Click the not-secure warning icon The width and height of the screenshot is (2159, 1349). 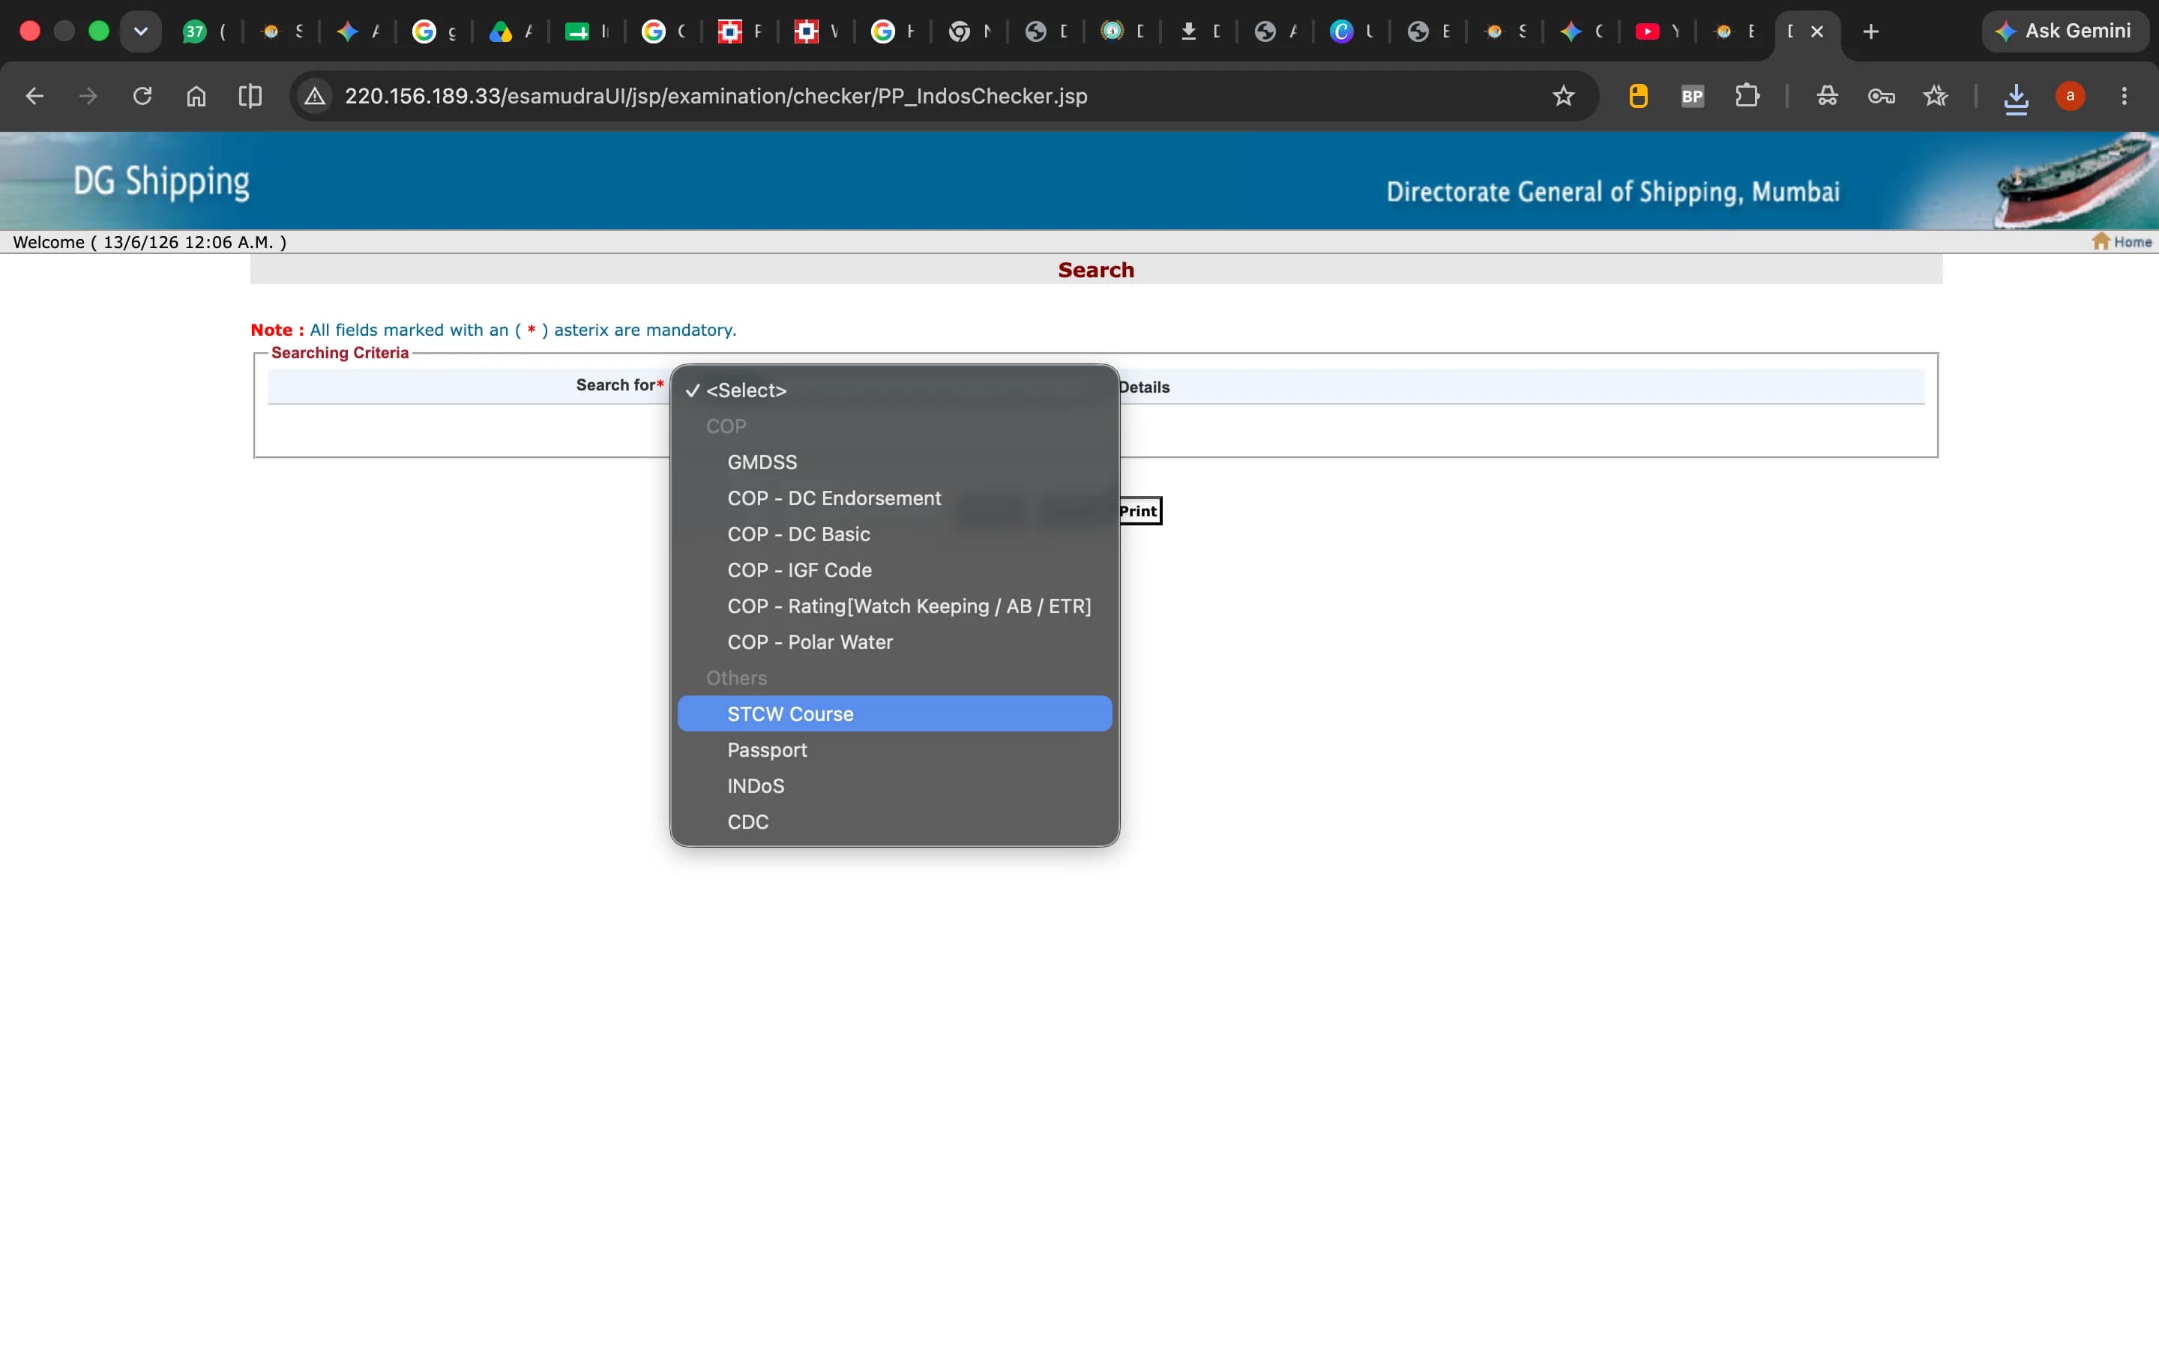[x=314, y=95]
